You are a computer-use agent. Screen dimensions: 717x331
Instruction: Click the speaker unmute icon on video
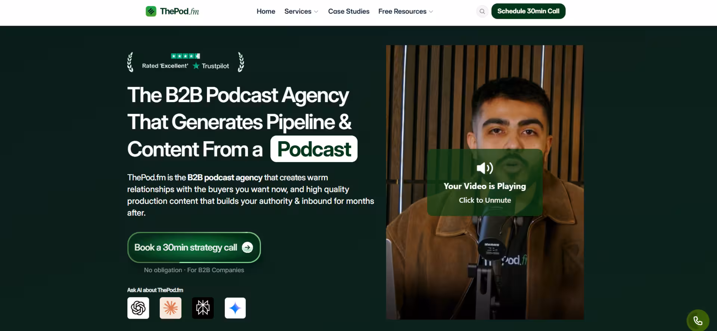click(x=485, y=168)
